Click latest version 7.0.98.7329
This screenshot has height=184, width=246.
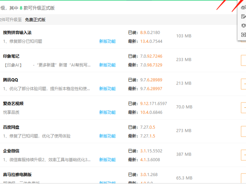click(x=151, y=65)
